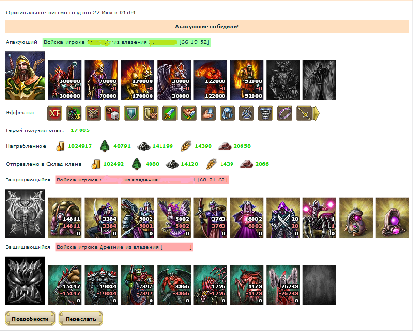The width and height of the screenshot is (413, 331).
Task: Open the hero experience 17 085 link
Action: pos(80,130)
